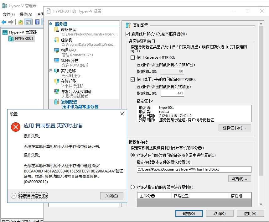Viewport: 269px width, 222px height.
Task: Click the Hyper-V 管理器 app title icon
Action: click(x=5, y=6)
